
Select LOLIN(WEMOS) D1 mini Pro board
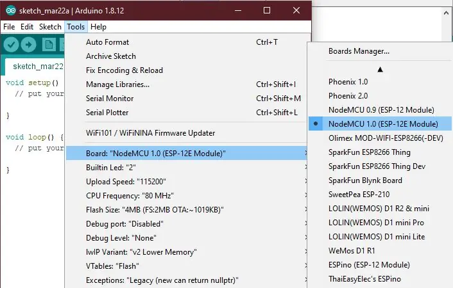[x=380, y=223]
